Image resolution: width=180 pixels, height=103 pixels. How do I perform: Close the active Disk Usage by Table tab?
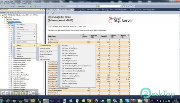click(x=73, y=10)
